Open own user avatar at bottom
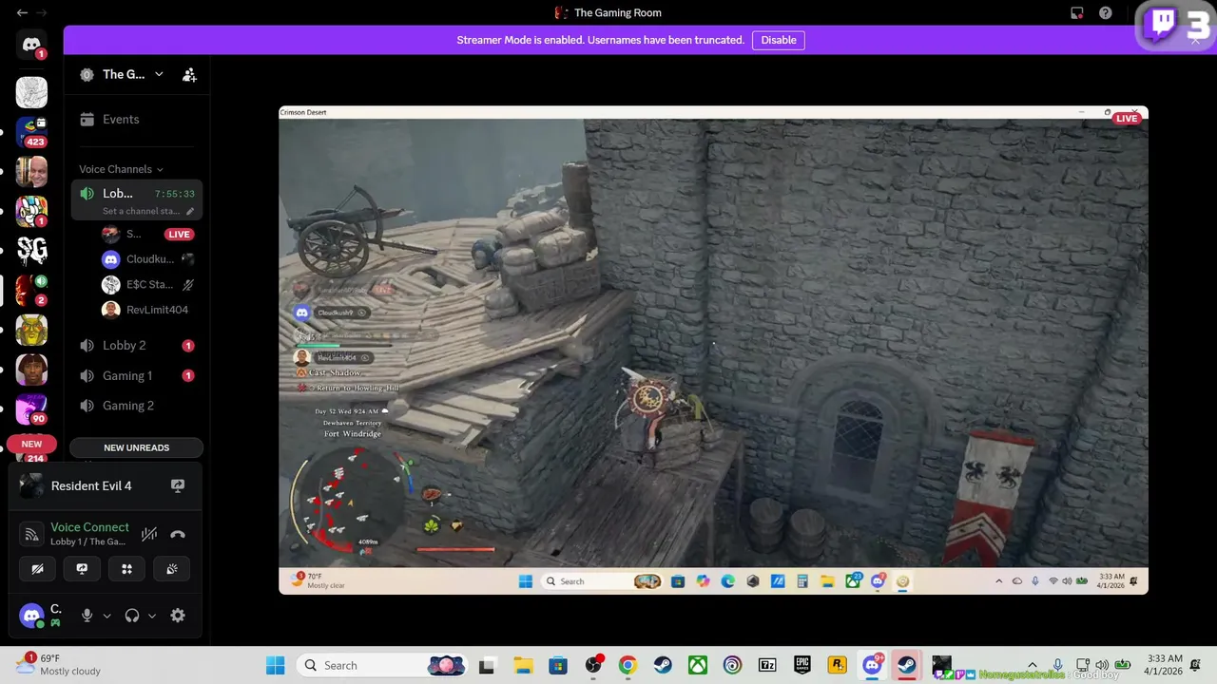The height and width of the screenshot is (684, 1217). [31, 616]
